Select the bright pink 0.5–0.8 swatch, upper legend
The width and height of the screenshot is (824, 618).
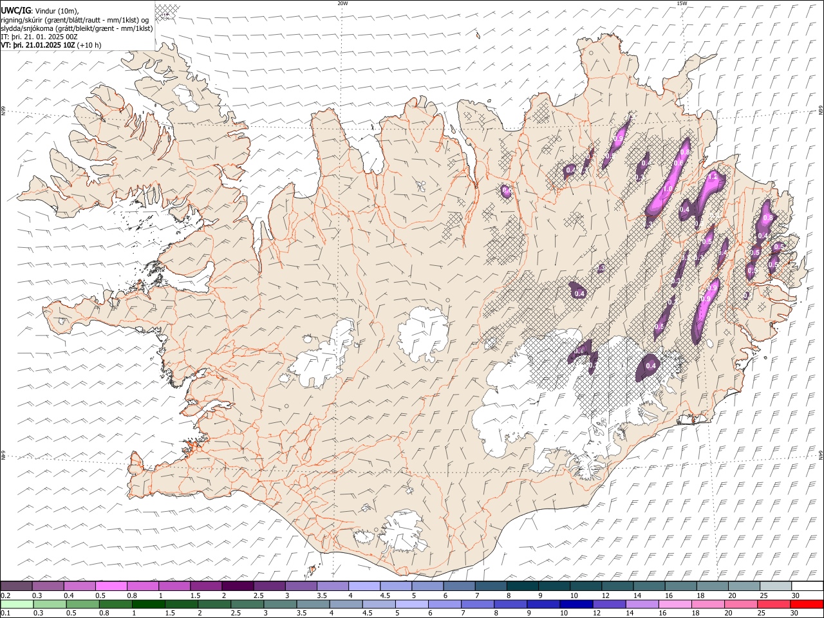[111, 586]
